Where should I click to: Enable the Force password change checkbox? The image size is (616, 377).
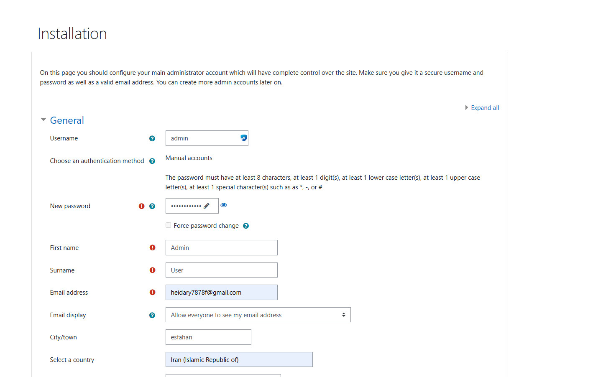point(168,225)
